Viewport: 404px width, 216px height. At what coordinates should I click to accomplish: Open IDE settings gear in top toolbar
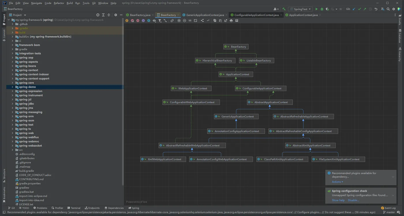click(x=394, y=9)
